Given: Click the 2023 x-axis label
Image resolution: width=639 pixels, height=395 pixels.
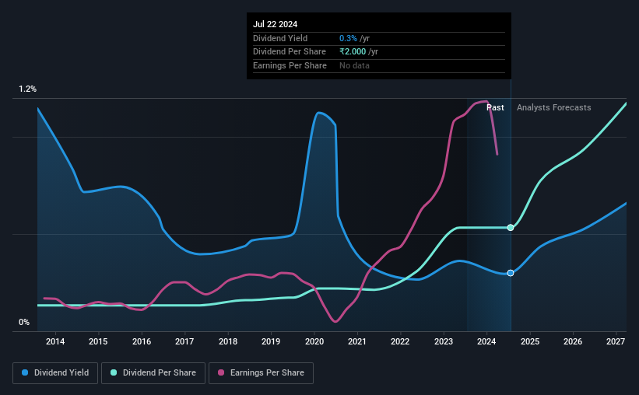Looking at the screenshot, I should click(x=444, y=341).
